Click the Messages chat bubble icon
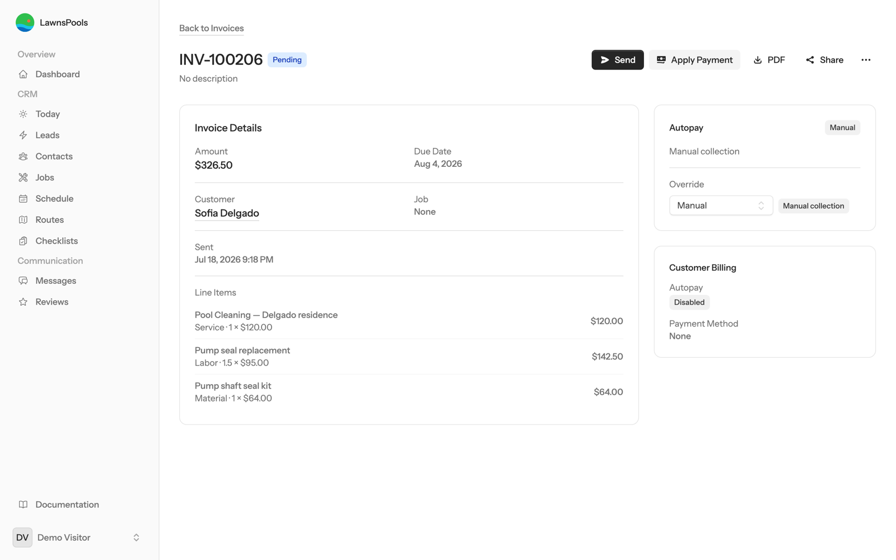Viewport: 896px width, 560px height. (x=23, y=281)
